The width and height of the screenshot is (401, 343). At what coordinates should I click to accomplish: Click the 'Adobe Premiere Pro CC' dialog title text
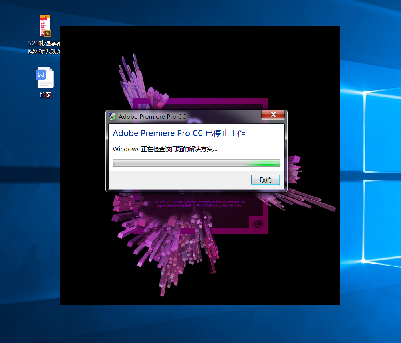[x=152, y=117]
